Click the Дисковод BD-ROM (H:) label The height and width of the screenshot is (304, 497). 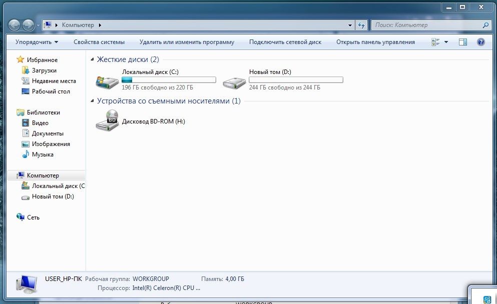pos(154,121)
